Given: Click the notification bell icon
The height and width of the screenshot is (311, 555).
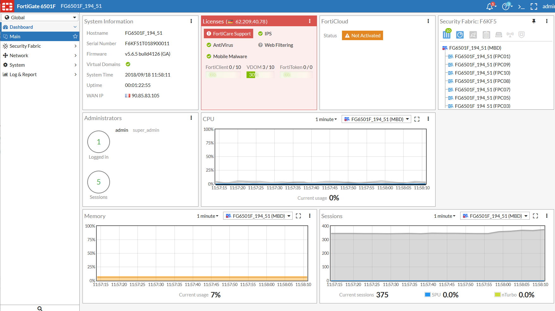Looking at the screenshot, I should pyautogui.click(x=490, y=6).
